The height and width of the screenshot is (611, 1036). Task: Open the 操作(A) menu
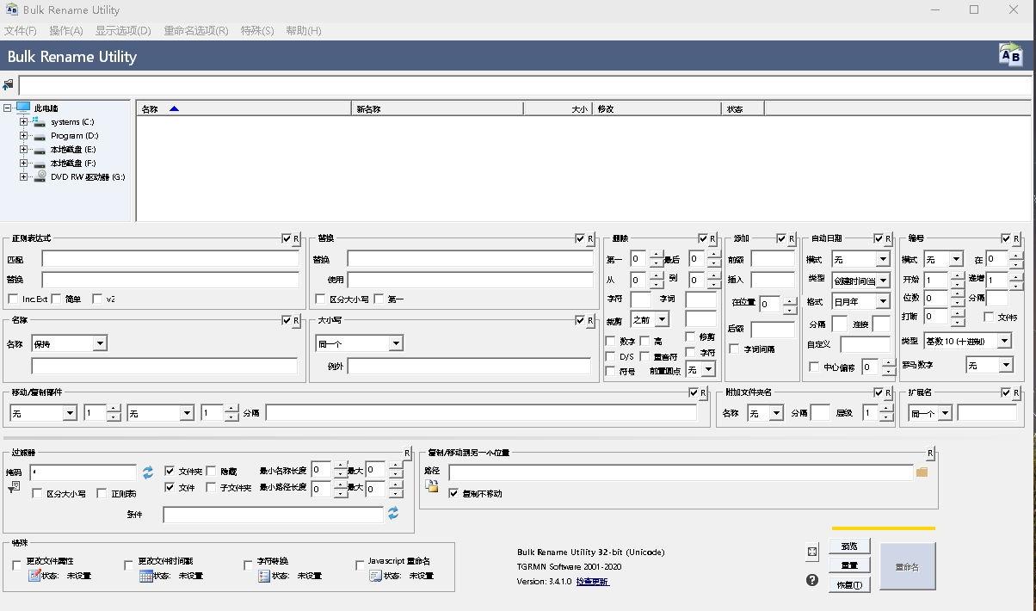66,30
